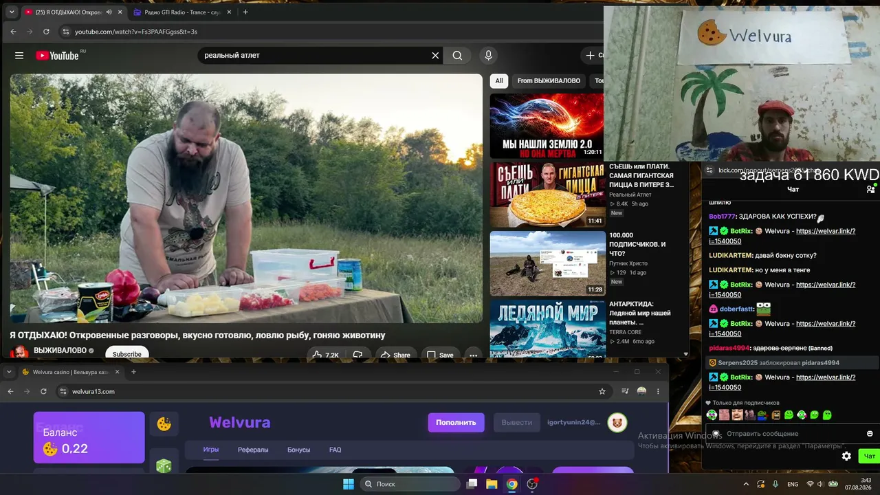Switch to Радио GTI Radio tab

181,12
